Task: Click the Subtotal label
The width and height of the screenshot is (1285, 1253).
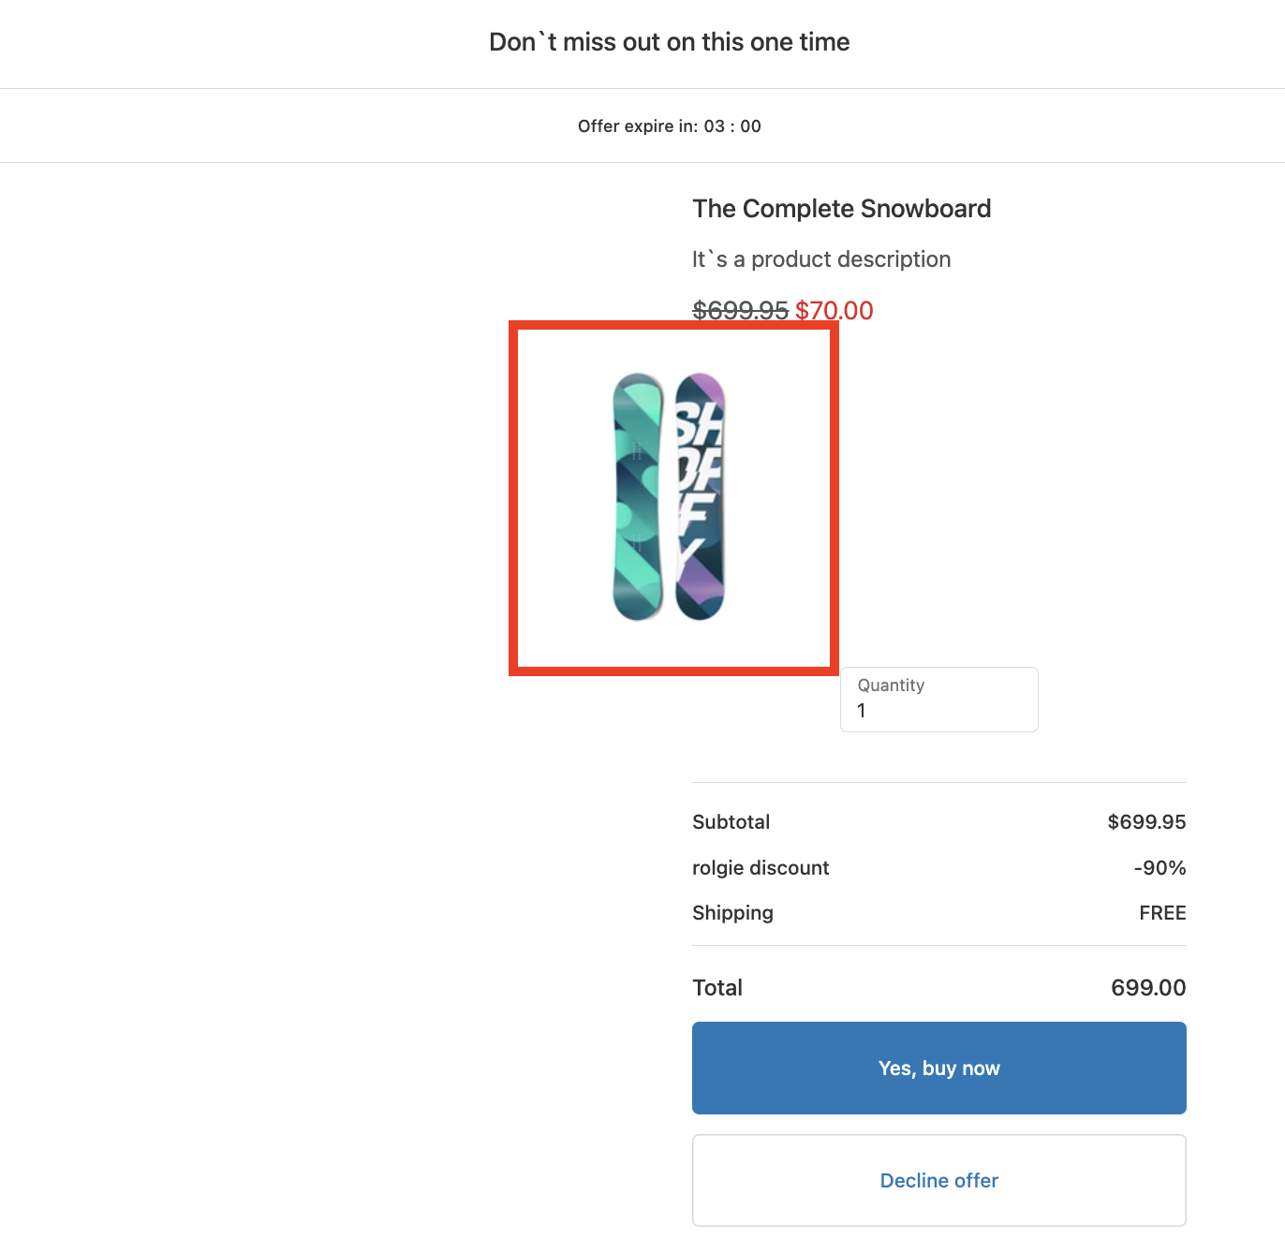Action: point(731,822)
